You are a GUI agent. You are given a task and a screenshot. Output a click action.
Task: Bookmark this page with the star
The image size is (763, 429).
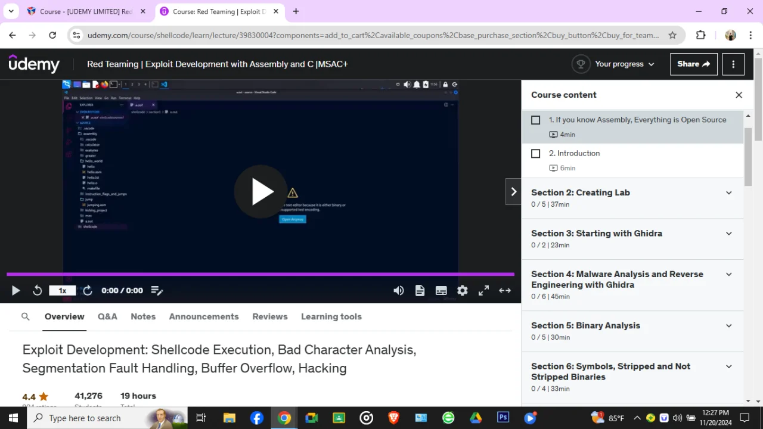point(672,35)
